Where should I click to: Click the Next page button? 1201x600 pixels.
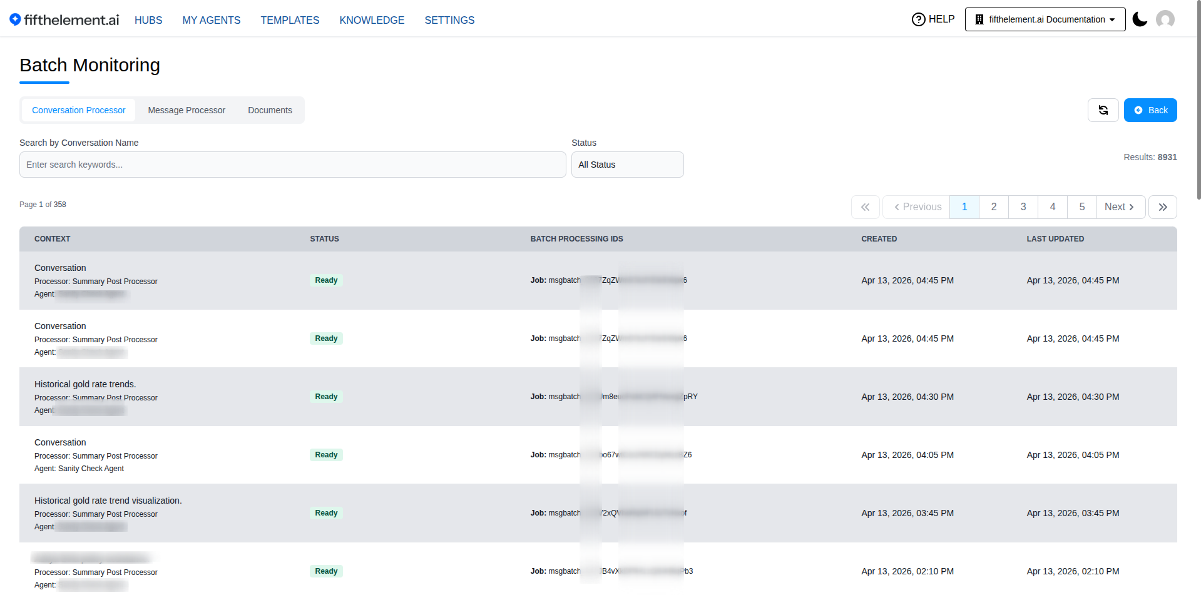1121,207
